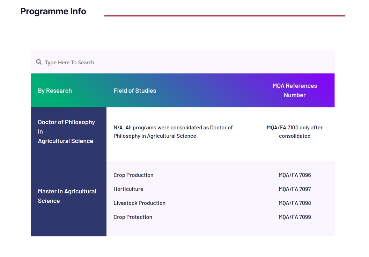
Task: Click the Livestock Production field entry
Action: [x=139, y=203]
